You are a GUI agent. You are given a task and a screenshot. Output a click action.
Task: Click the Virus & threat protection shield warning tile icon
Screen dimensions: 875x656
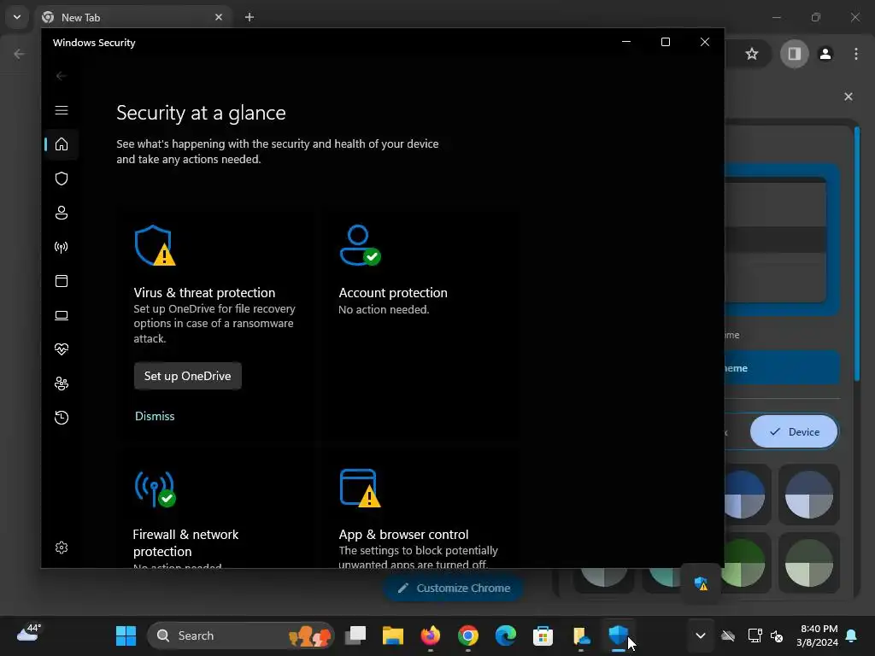155,245
